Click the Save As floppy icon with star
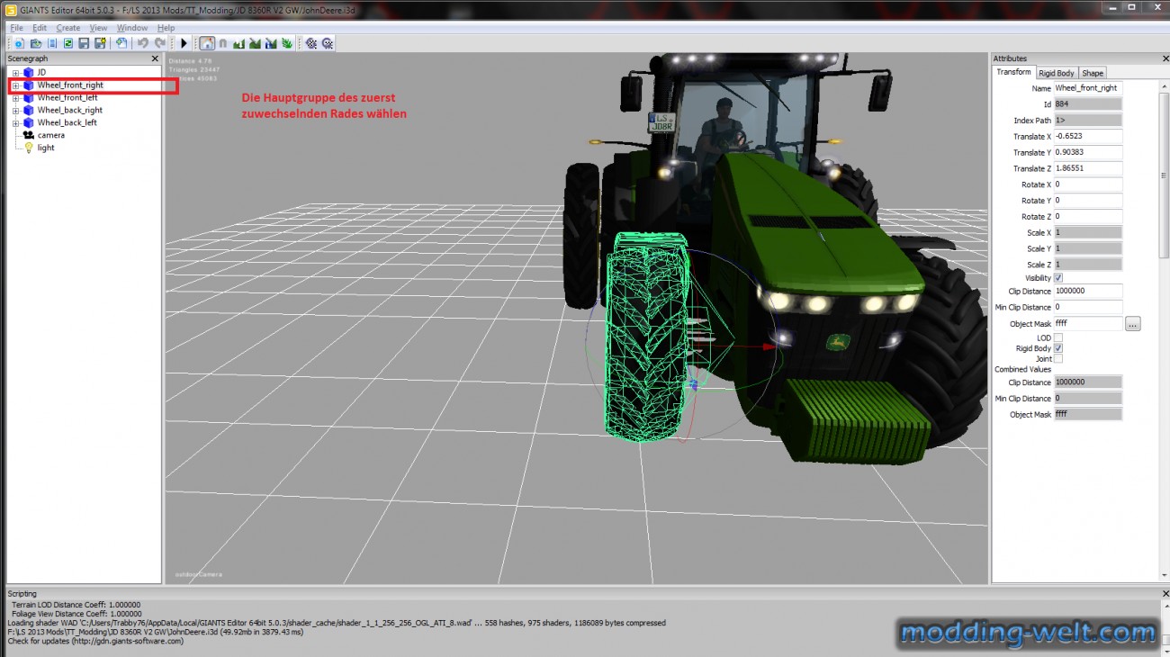The image size is (1170, 657). pyautogui.click(x=100, y=43)
